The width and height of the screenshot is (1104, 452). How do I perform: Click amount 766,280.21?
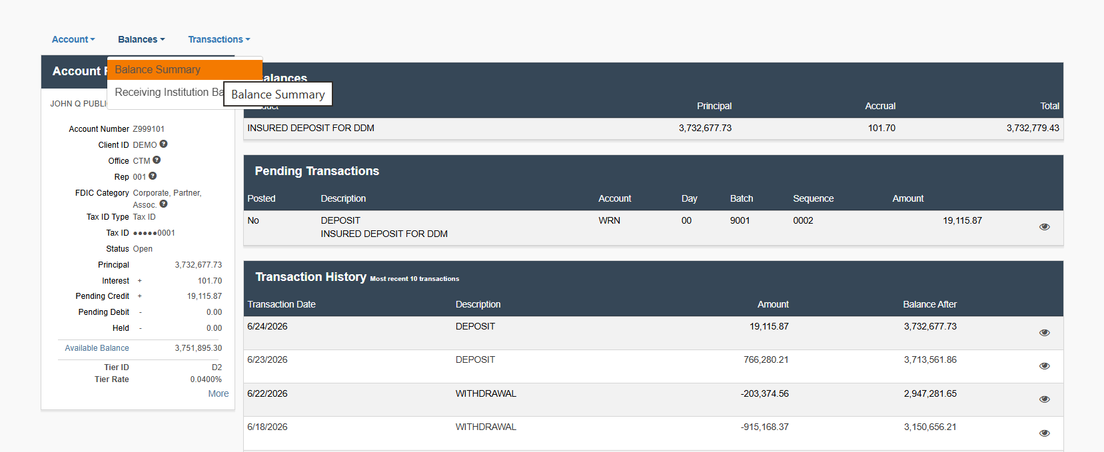click(x=766, y=359)
